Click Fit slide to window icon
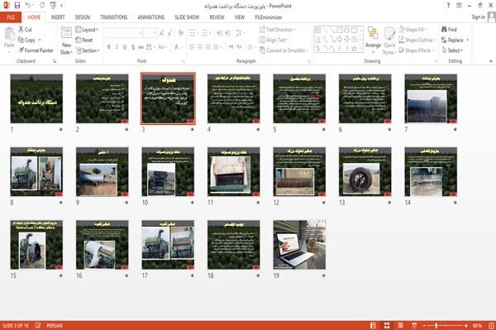Screen dimensions: 496x330 pos(491,325)
